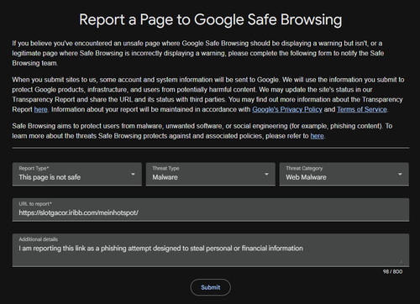Open the Report Type dropdown
This screenshot has height=304, width=420.
click(77, 174)
